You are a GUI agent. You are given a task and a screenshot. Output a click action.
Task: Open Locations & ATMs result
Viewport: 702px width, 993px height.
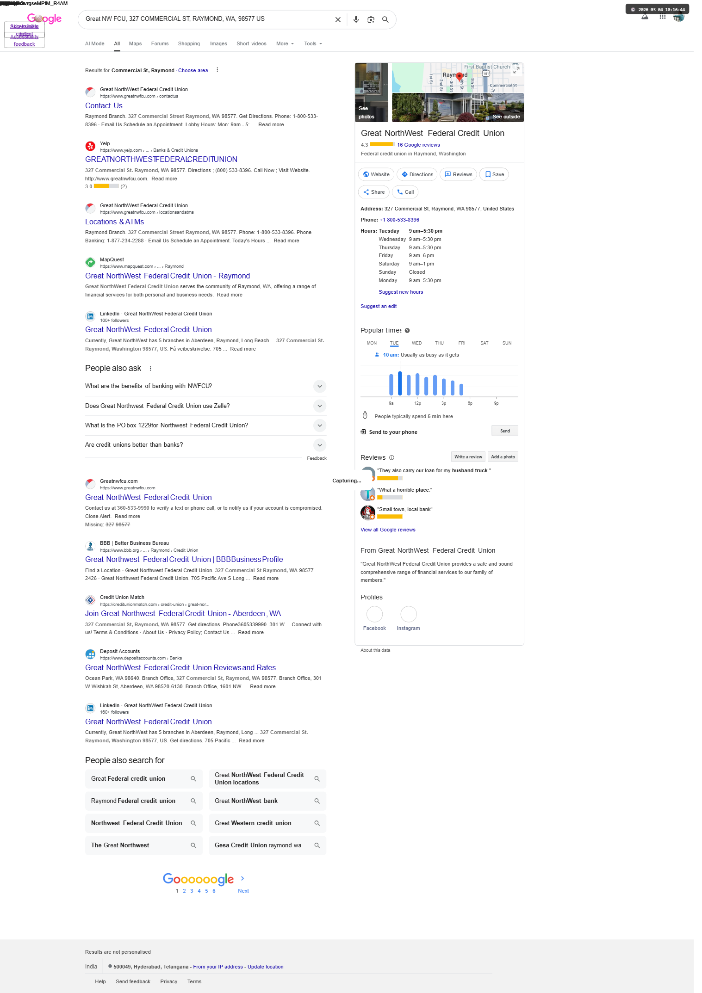114,222
